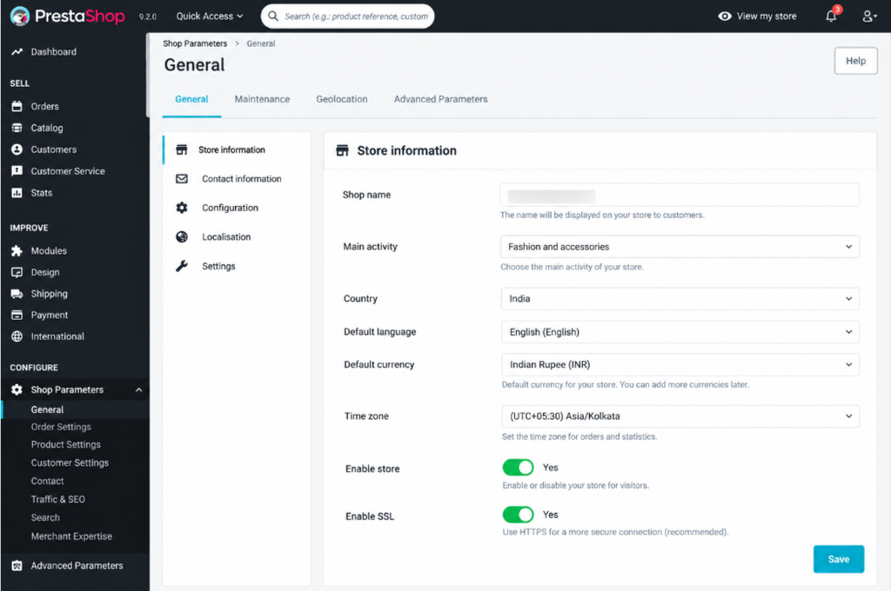Open the Default currency dropdown
Viewport: 891px width, 591px height.
(x=680, y=364)
